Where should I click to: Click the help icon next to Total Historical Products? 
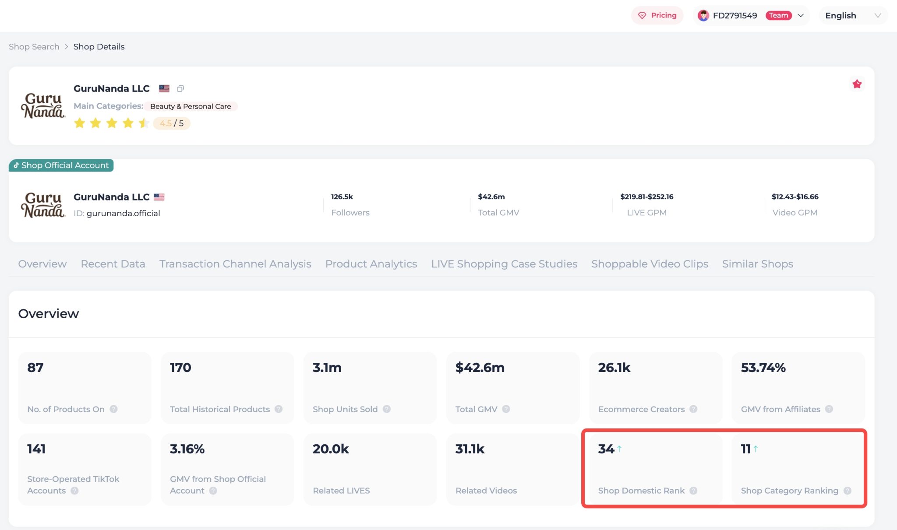click(279, 409)
